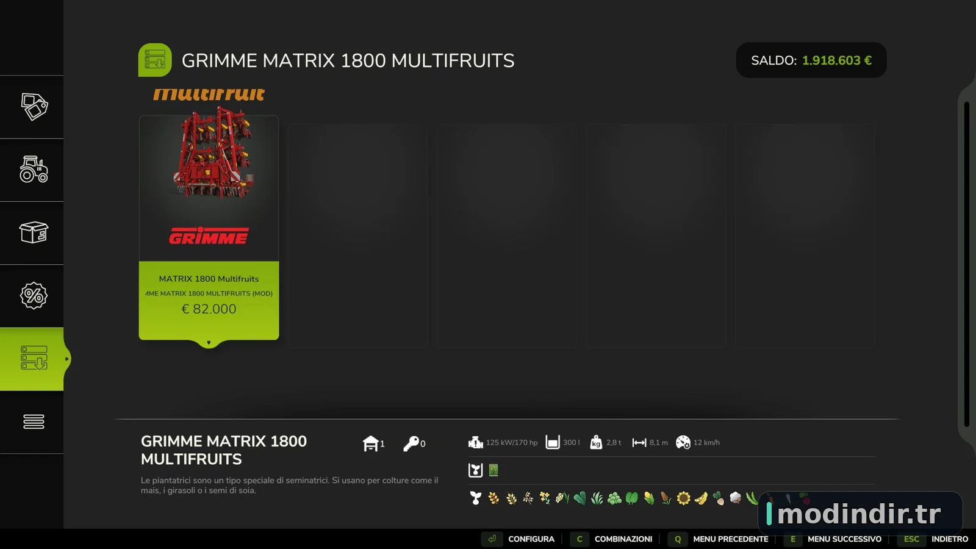976x549 pixels.
Task: Click the owned garage icon
Action: click(x=370, y=443)
